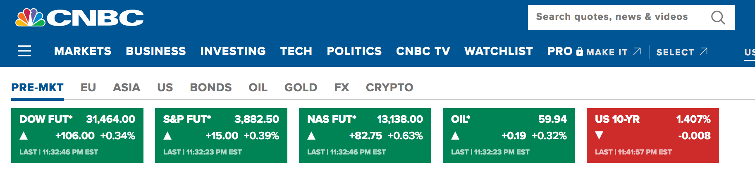Go to the Watchlist section
This screenshot has height=171, width=755.
point(499,51)
